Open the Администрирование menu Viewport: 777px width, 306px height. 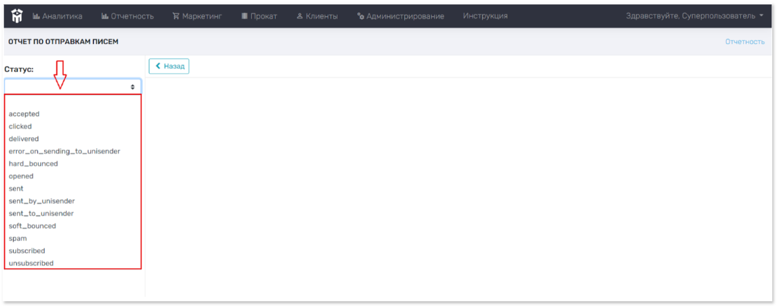pos(401,16)
